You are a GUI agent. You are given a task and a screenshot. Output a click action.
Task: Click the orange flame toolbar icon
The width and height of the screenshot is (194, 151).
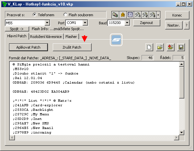[x=123, y=15]
